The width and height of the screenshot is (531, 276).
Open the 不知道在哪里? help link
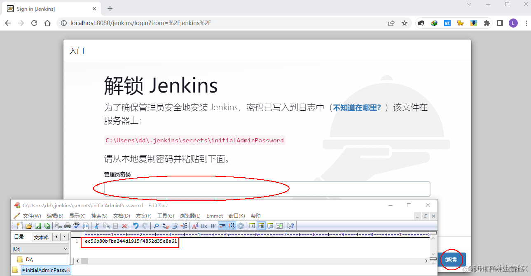(357, 108)
